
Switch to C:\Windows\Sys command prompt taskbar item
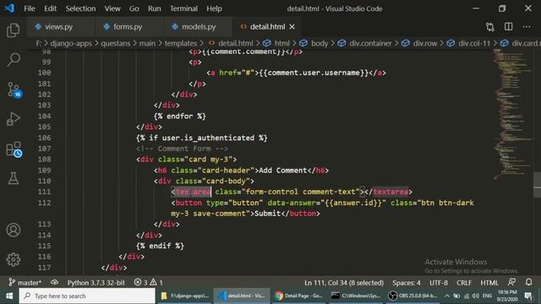point(356,296)
